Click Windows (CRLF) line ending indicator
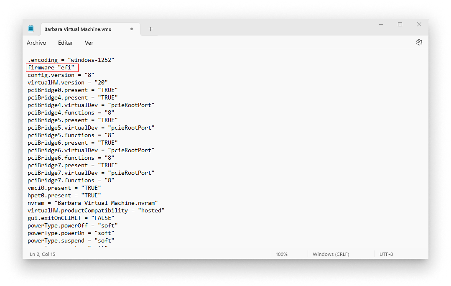The image size is (451, 286). tap(331, 254)
